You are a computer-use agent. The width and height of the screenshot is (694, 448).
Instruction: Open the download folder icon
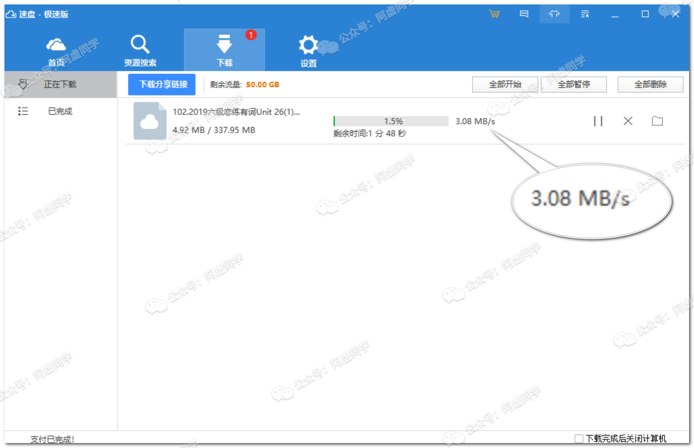(x=657, y=121)
